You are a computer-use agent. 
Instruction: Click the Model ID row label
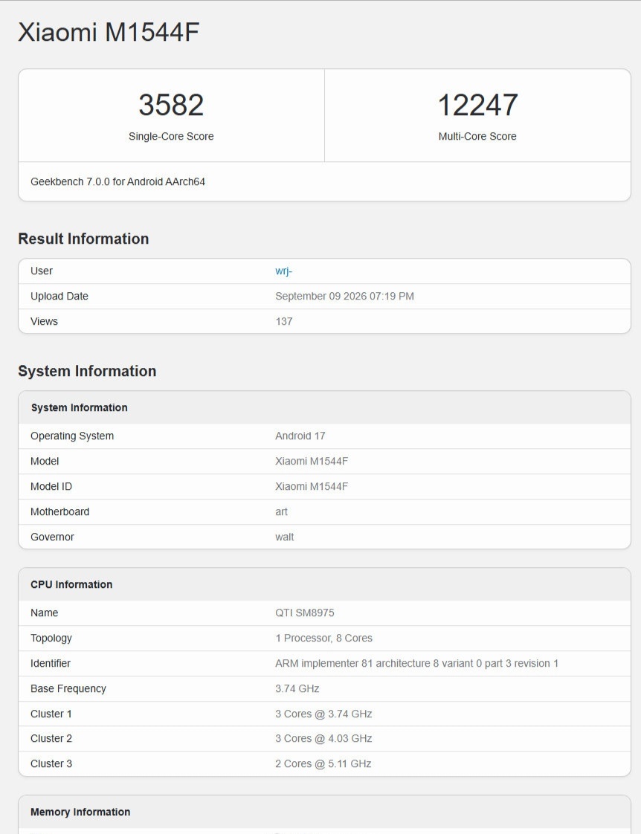[x=51, y=486]
